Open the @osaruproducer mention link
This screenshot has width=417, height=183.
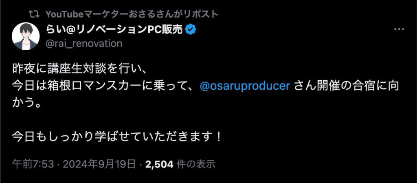coord(245,87)
